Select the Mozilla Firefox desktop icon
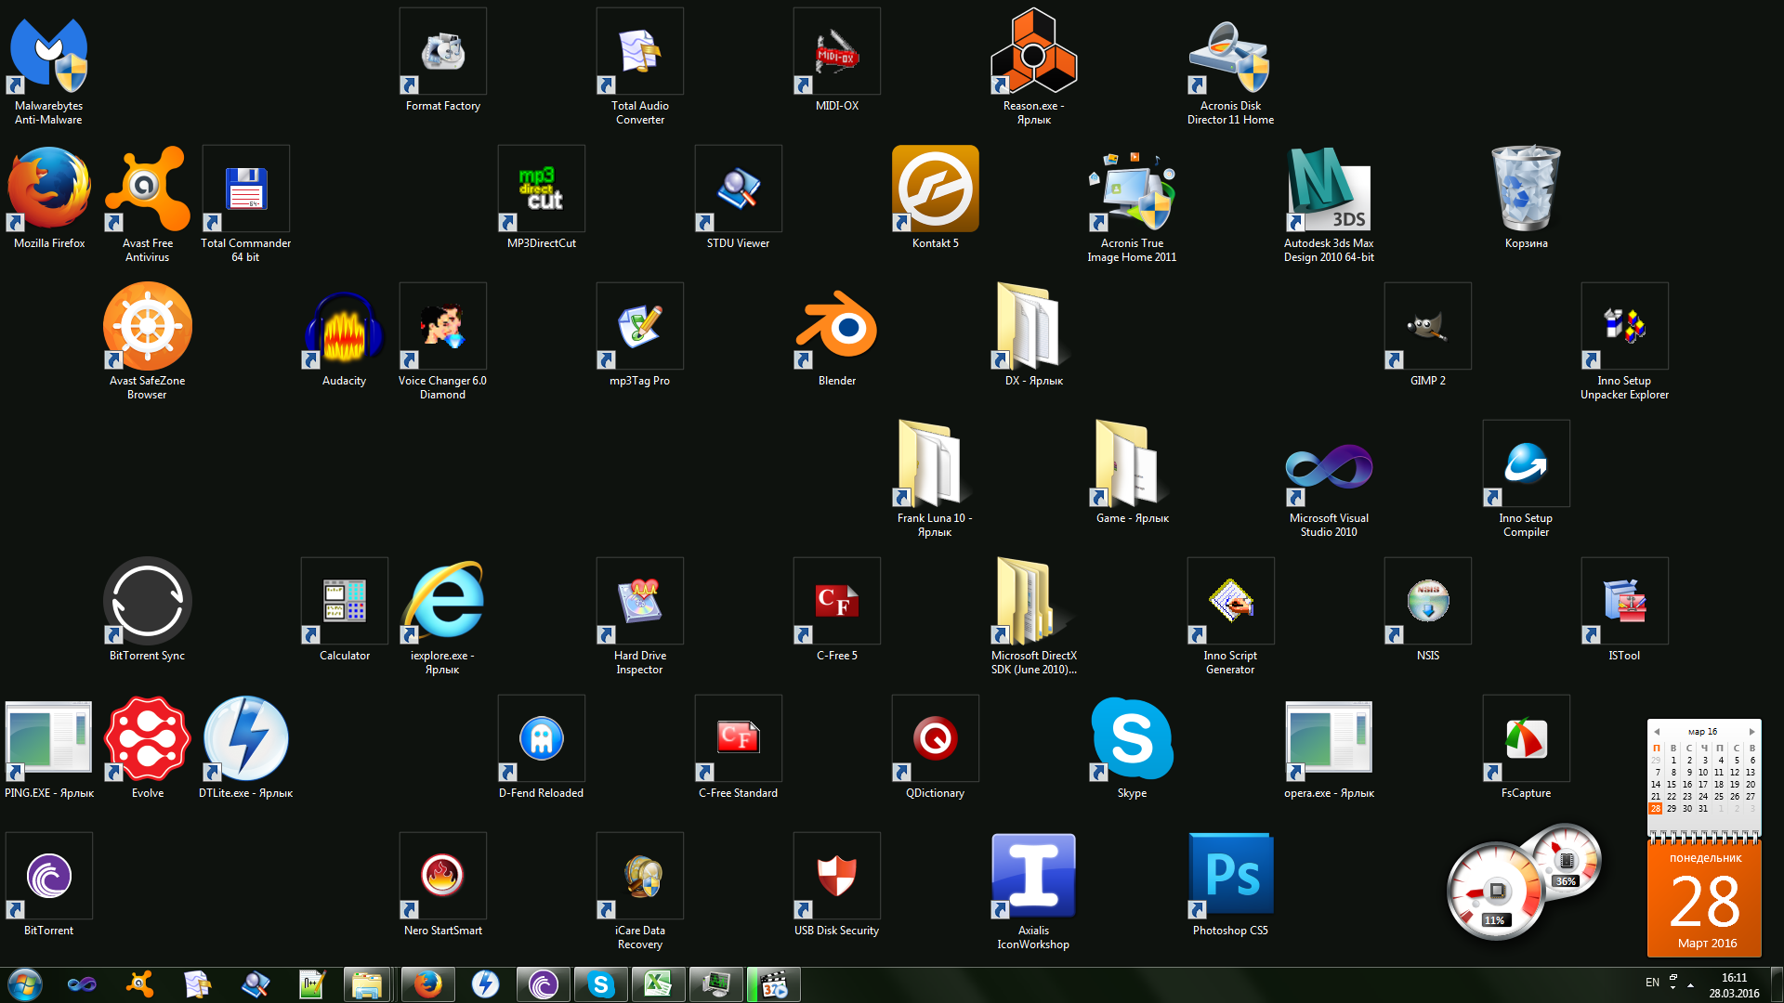1784x1003 pixels. click(x=49, y=189)
